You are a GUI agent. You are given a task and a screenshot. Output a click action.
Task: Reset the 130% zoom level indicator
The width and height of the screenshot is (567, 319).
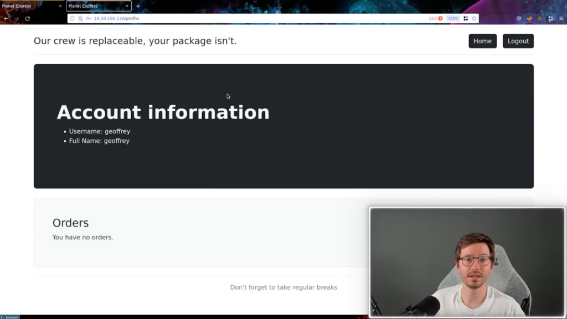[453, 18]
